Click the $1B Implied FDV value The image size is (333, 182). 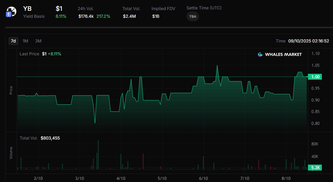click(156, 16)
